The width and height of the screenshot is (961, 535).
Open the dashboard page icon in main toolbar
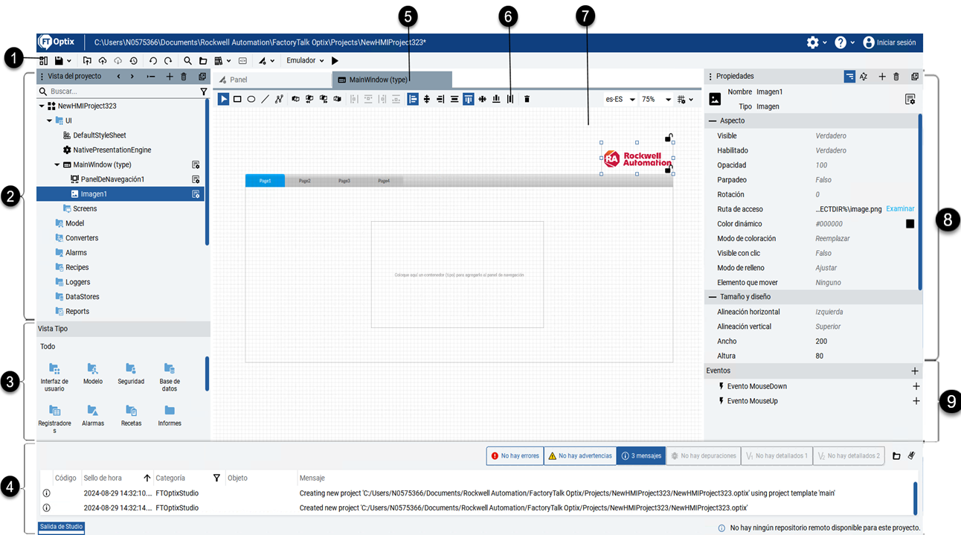(43, 60)
